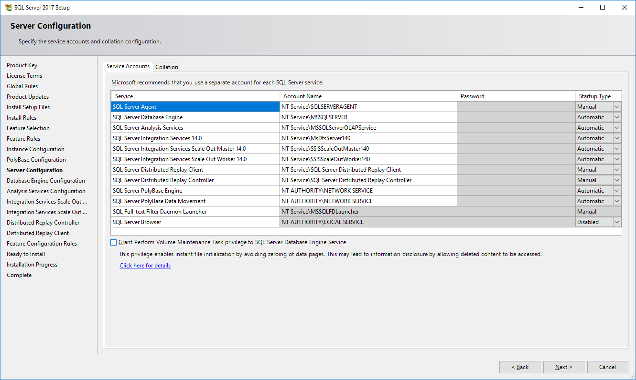The image size is (636, 380).
Task: Select SQL Full-text Filter Daemon Launcher cell
Action: point(195,212)
